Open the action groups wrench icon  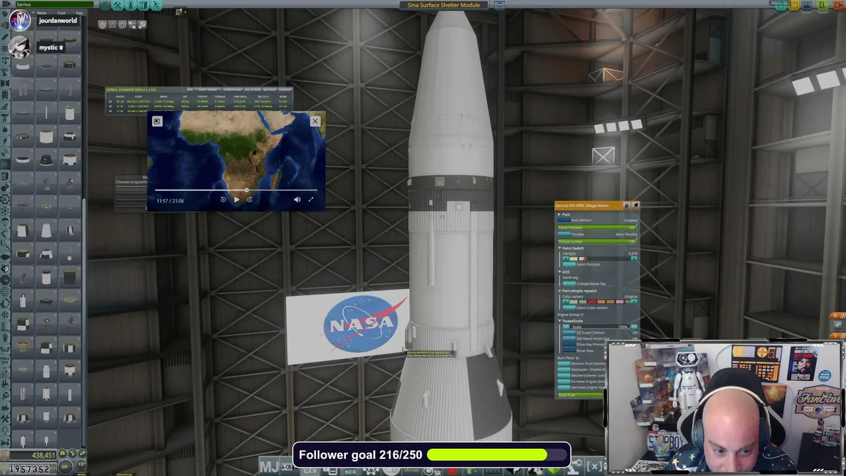(x=117, y=5)
